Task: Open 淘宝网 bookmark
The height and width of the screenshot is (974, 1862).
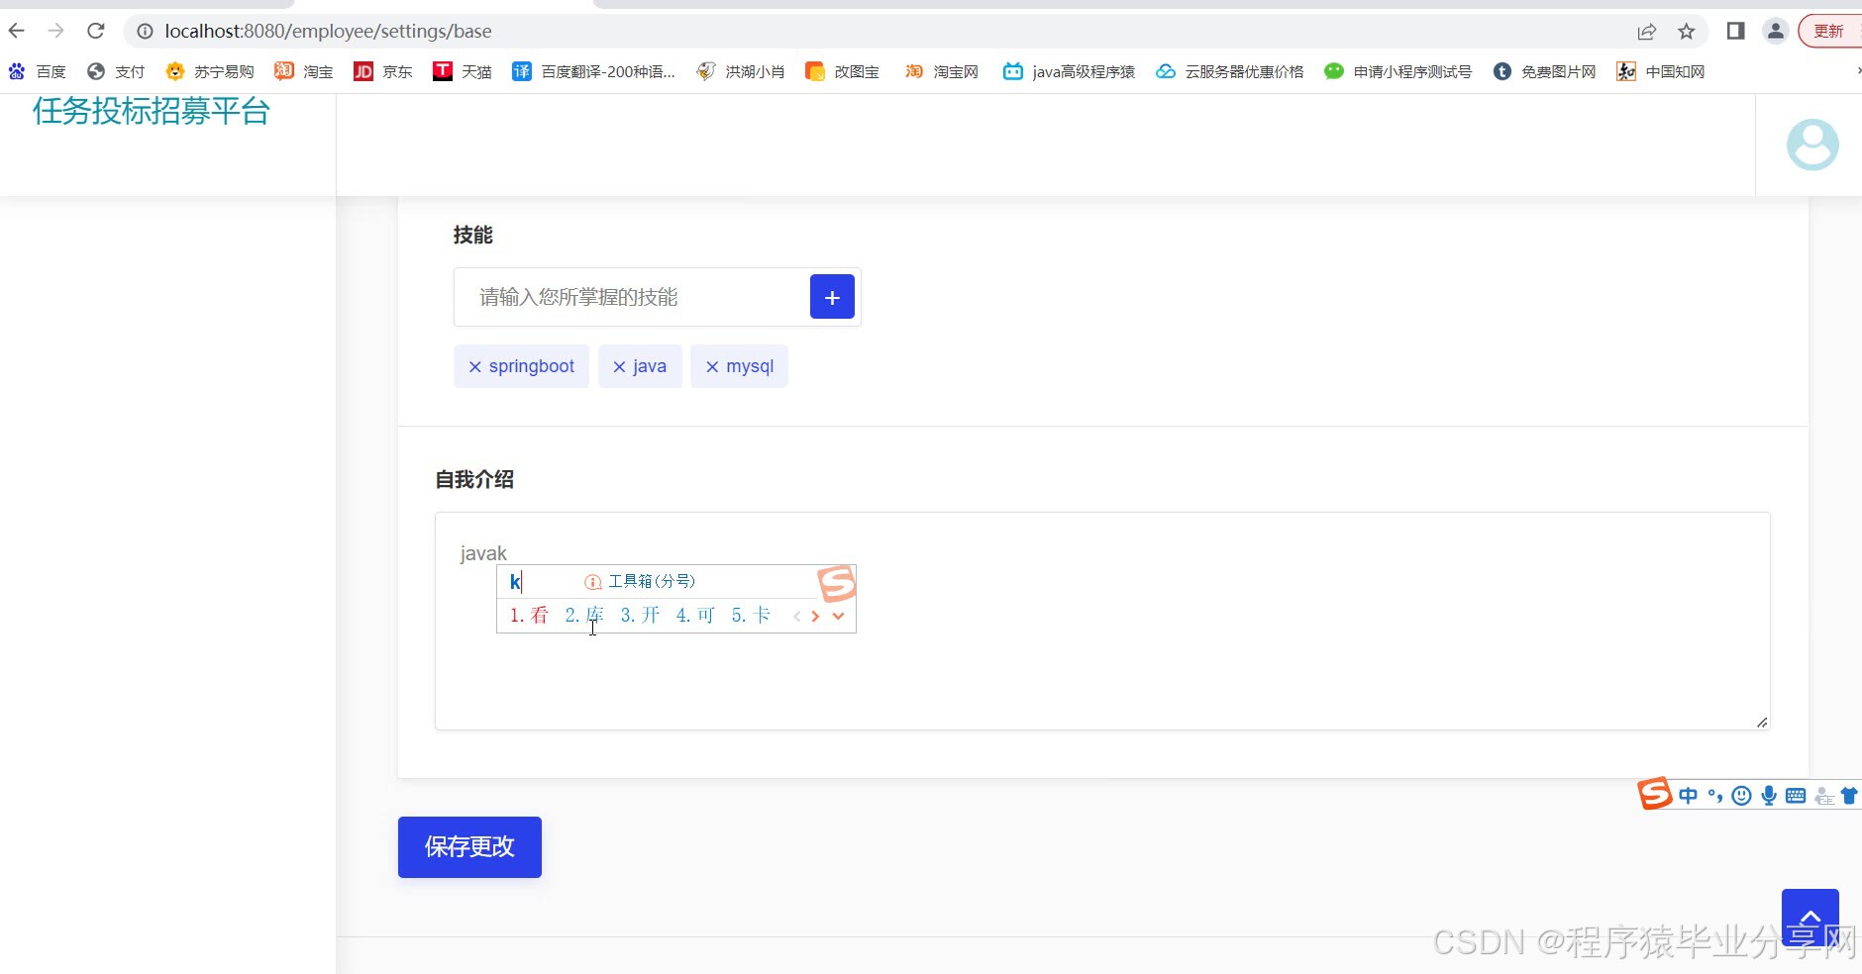Action: click(941, 71)
